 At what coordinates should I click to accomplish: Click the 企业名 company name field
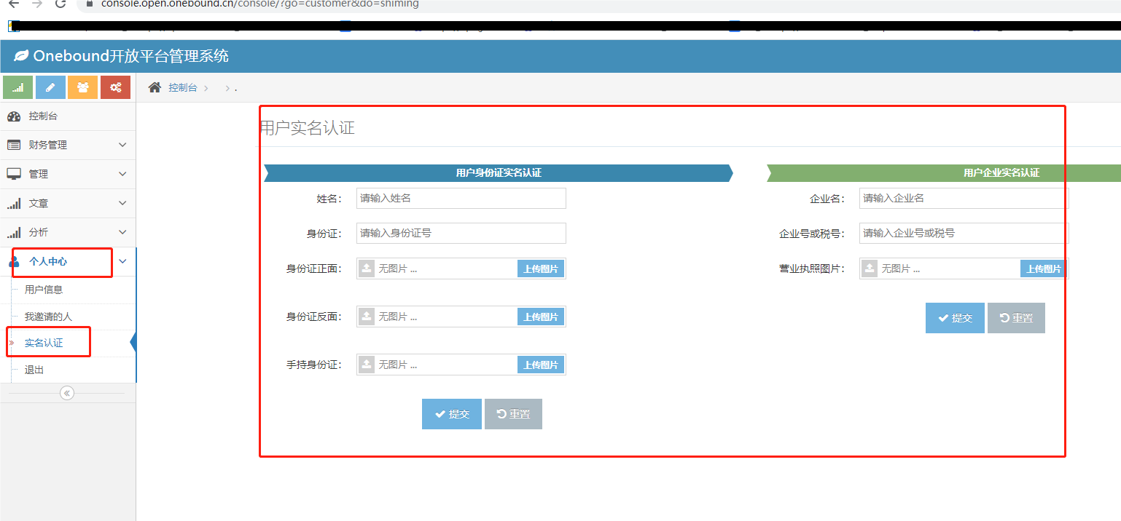(964, 198)
